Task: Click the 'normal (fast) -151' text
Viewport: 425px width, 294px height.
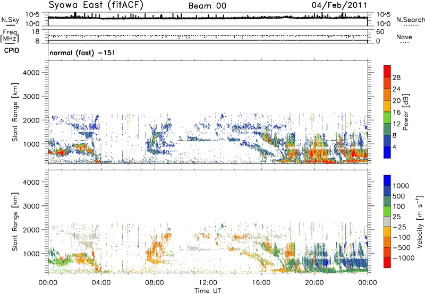Action: tap(82, 53)
